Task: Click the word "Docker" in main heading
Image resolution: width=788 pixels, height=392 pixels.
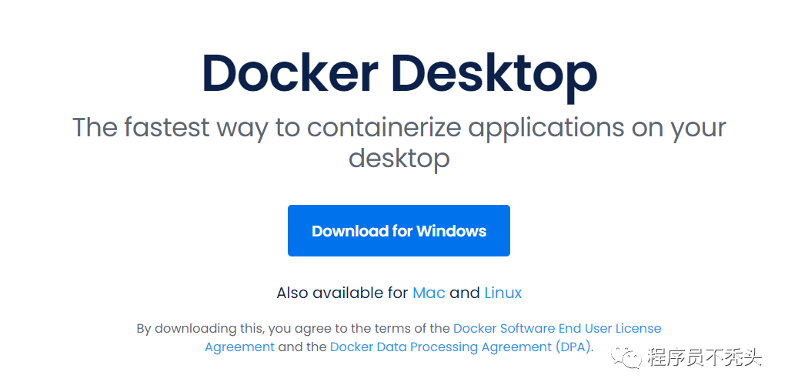Action: 289,73
